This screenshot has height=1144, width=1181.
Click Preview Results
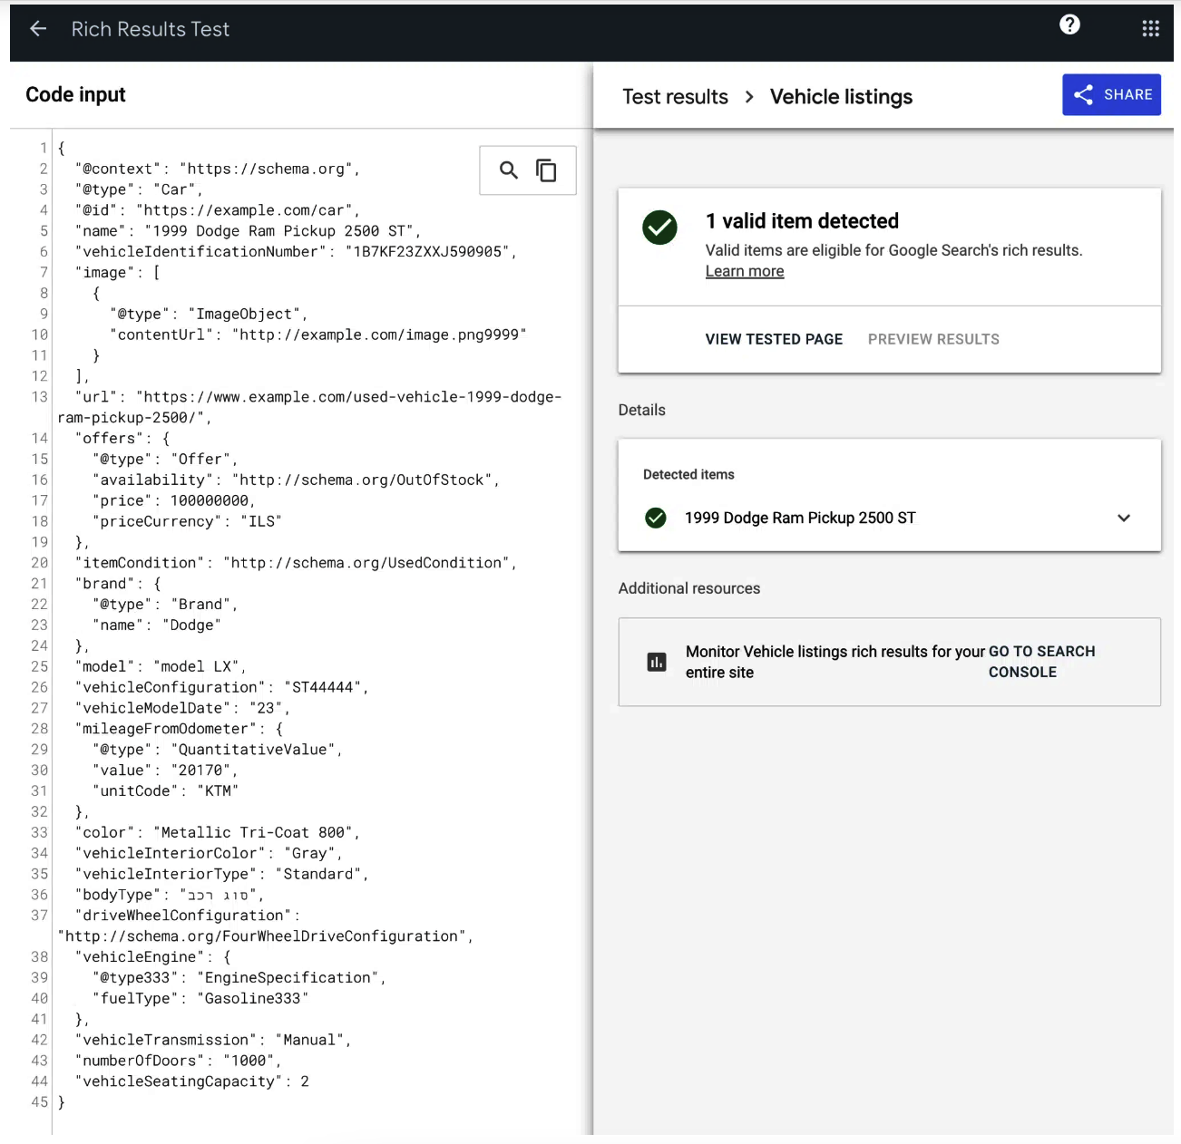click(933, 339)
